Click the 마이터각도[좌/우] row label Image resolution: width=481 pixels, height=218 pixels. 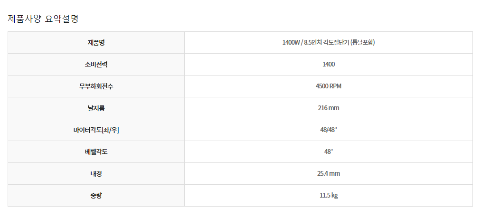[96, 130]
